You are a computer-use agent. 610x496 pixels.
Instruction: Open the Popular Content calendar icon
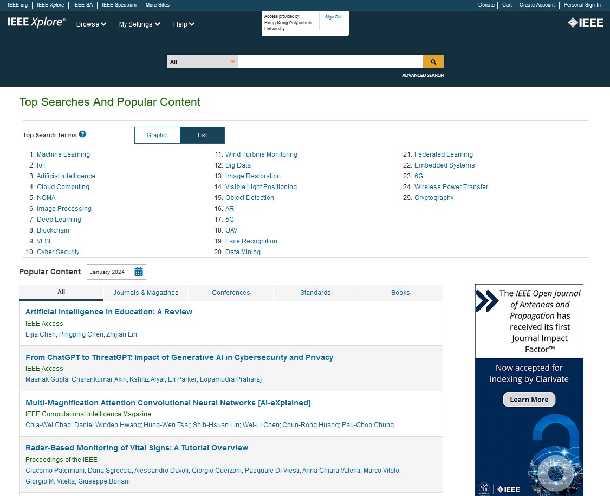[139, 272]
